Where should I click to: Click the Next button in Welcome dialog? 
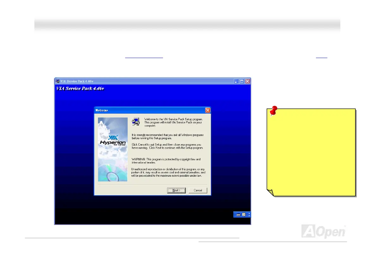[176, 190]
